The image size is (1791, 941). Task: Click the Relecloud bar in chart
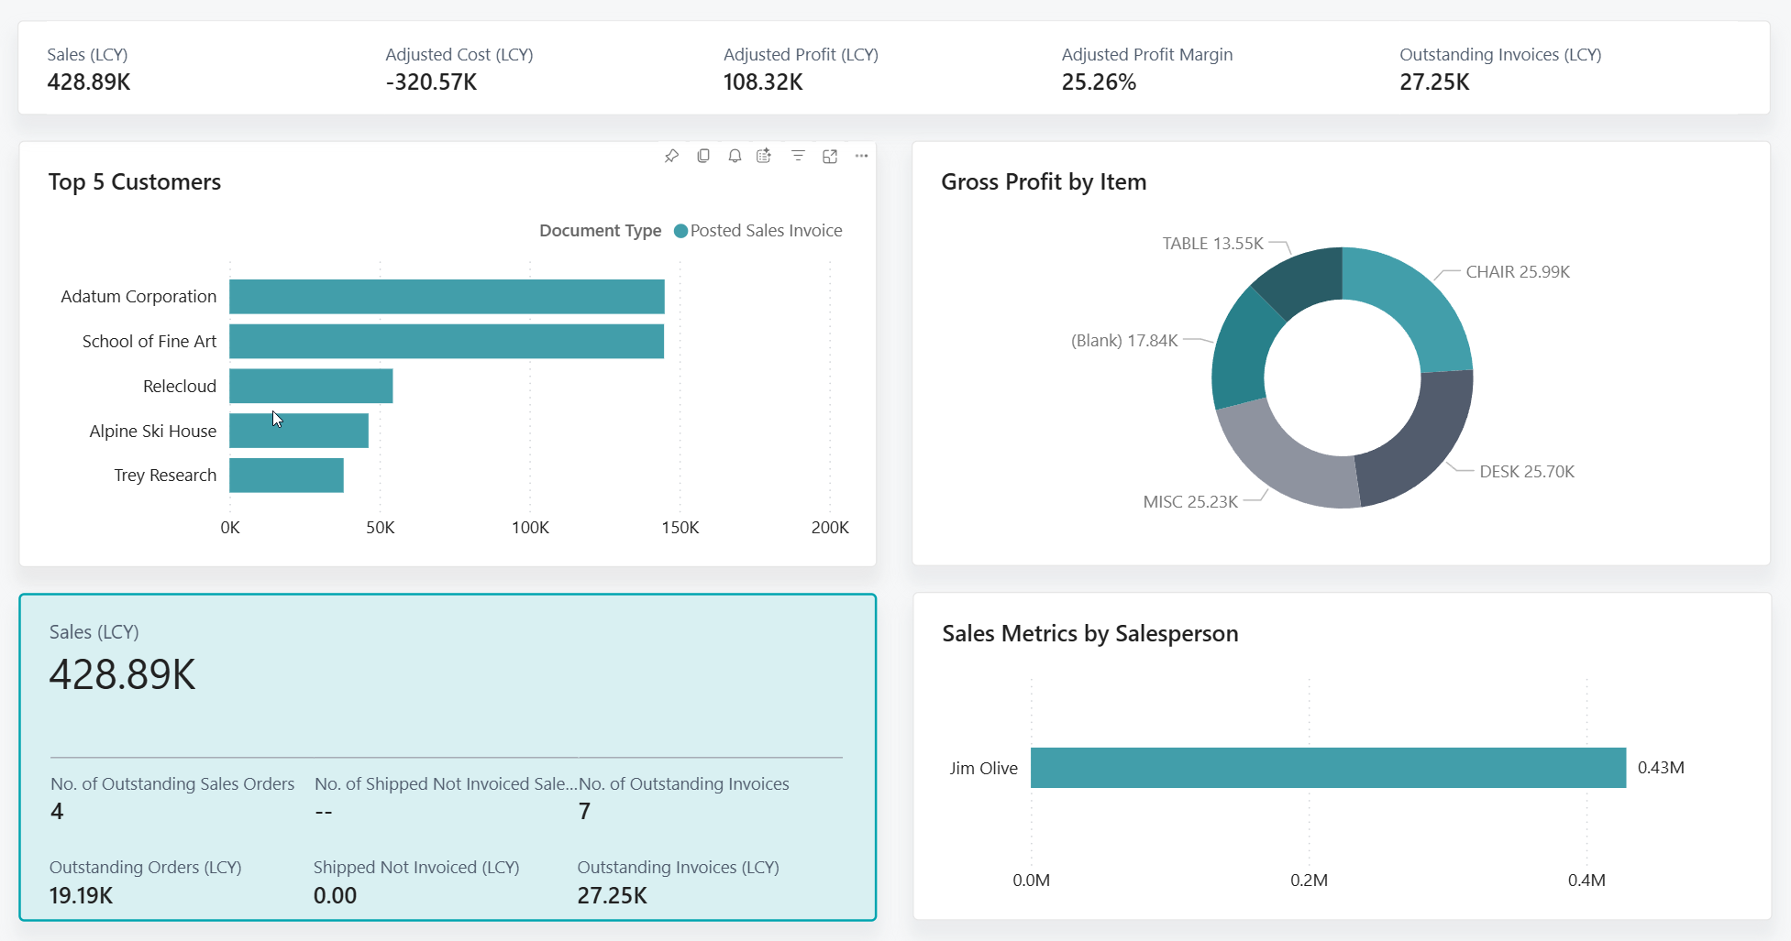pos(311,386)
